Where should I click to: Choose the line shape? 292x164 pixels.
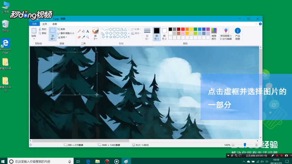pos(103,29)
